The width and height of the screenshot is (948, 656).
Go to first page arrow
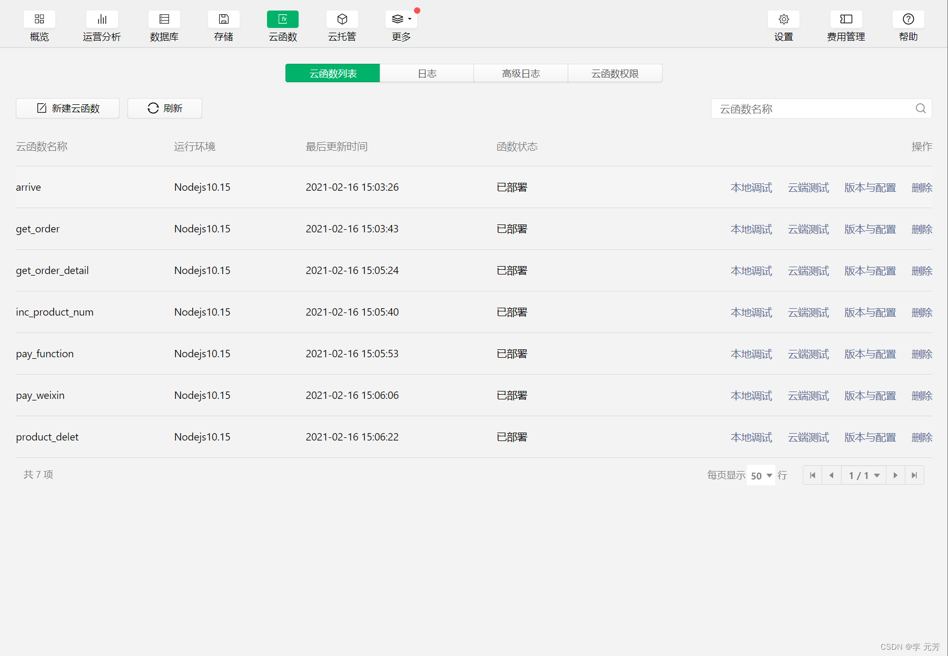813,475
